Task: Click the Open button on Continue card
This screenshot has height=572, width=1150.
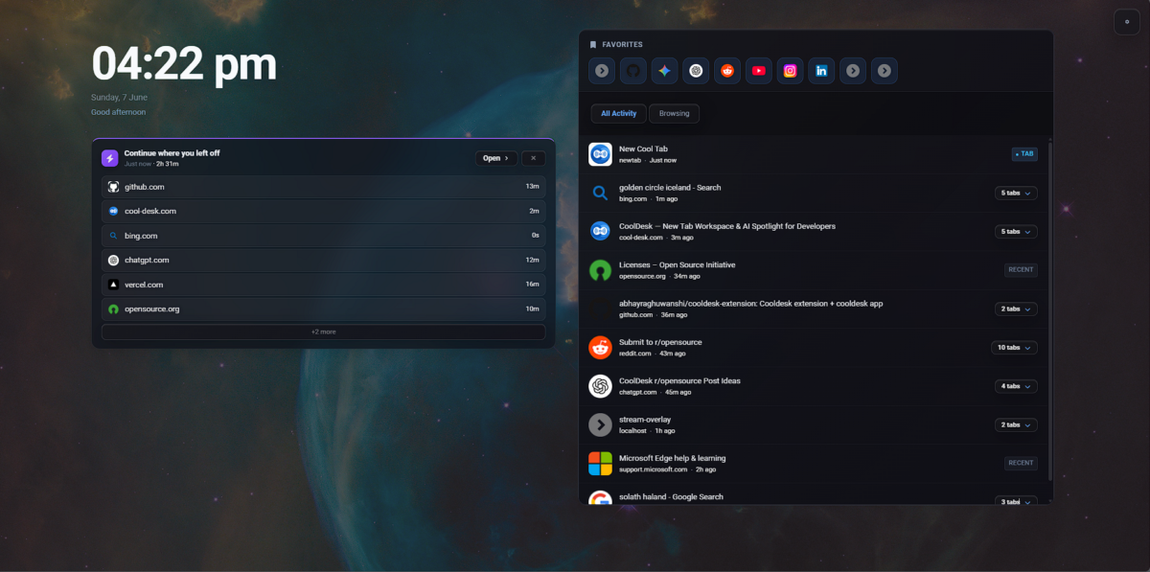Action: 495,158
